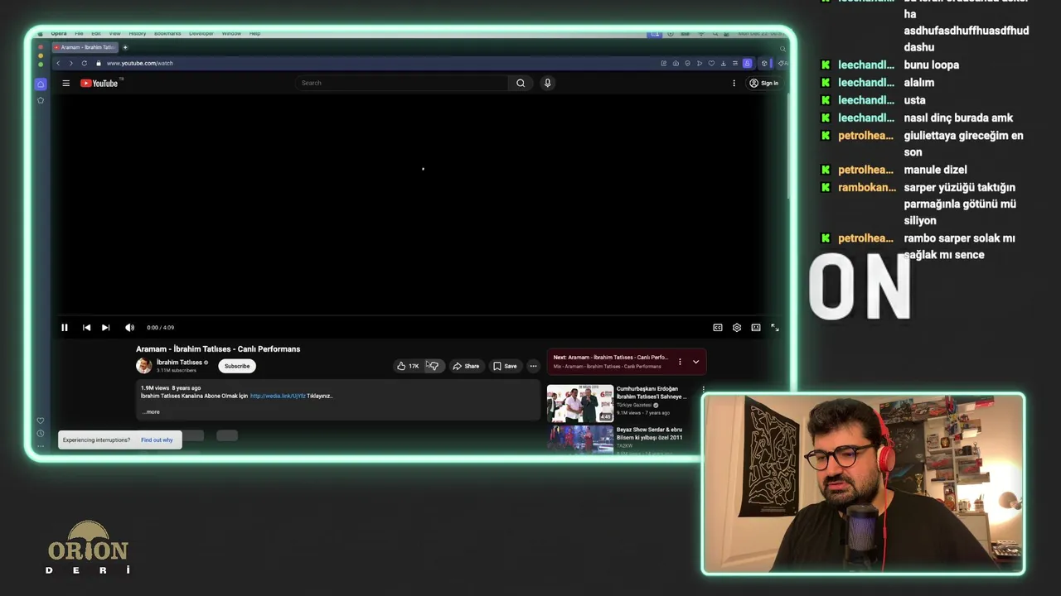Focus the YouTube Search input field
1061x596 pixels.
click(403, 83)
